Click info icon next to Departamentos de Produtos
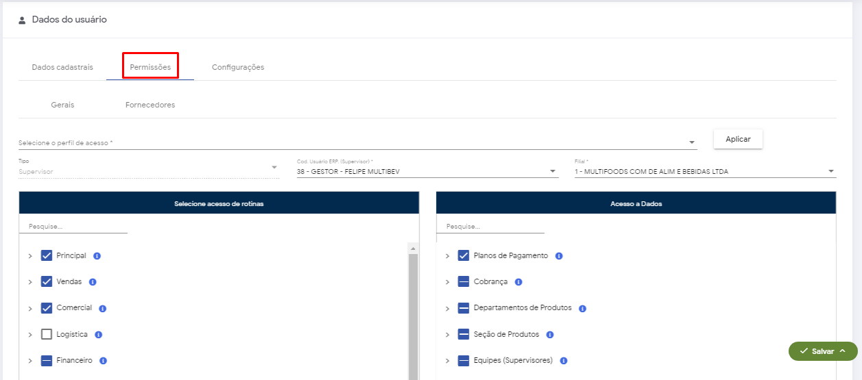 tap(582, 309)
